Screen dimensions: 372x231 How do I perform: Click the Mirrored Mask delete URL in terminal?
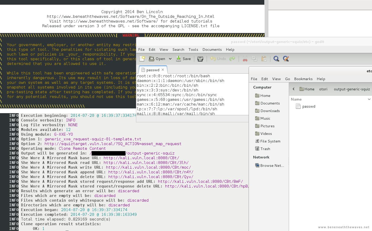151,177
